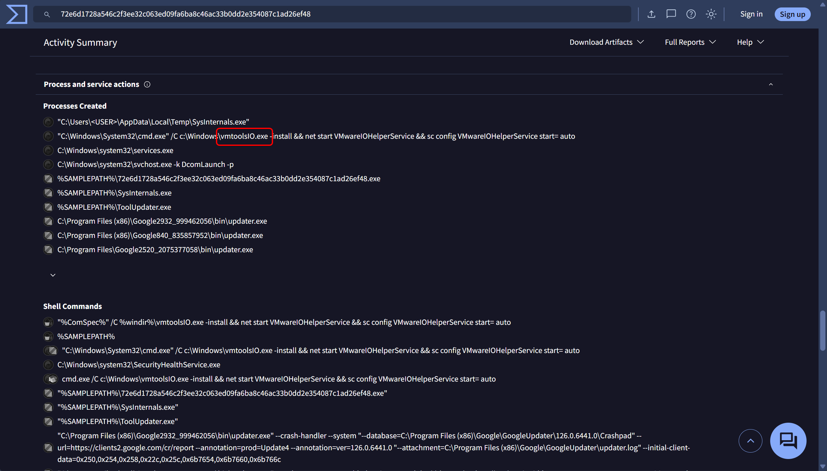
Task: Click the info icon beside Process and service actions
Action: pos(147,85)
